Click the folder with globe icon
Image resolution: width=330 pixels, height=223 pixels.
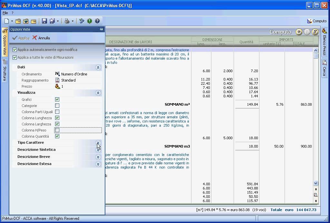(x=26, y=21)
